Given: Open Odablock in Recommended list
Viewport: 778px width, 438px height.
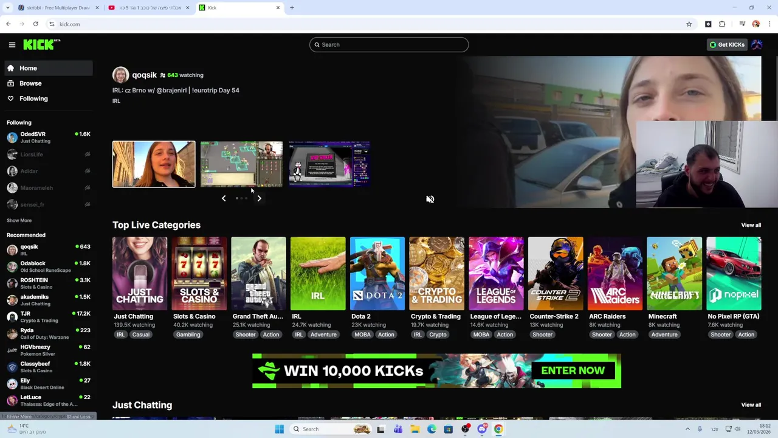Looking at the screenshot, I should click(49, 266).
